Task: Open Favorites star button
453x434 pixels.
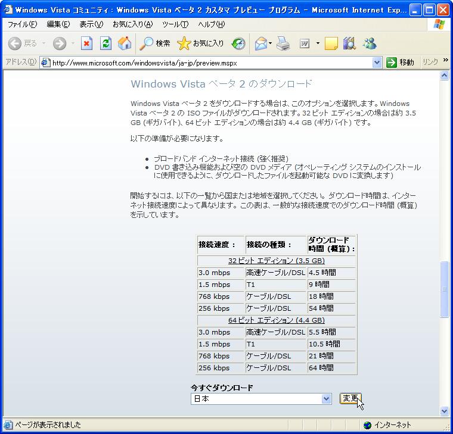Action: (x=200, y=43)
